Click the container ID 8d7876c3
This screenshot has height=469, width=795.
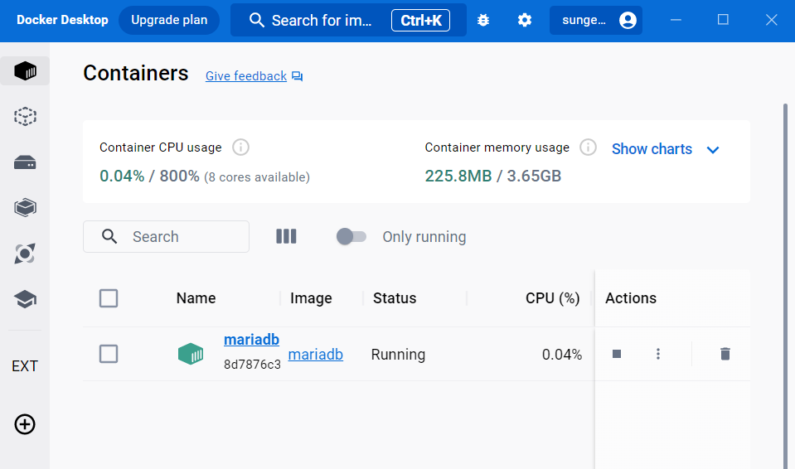pos(252,365)
